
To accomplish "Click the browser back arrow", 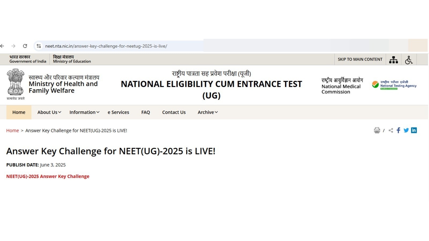I will coord(2,46).
